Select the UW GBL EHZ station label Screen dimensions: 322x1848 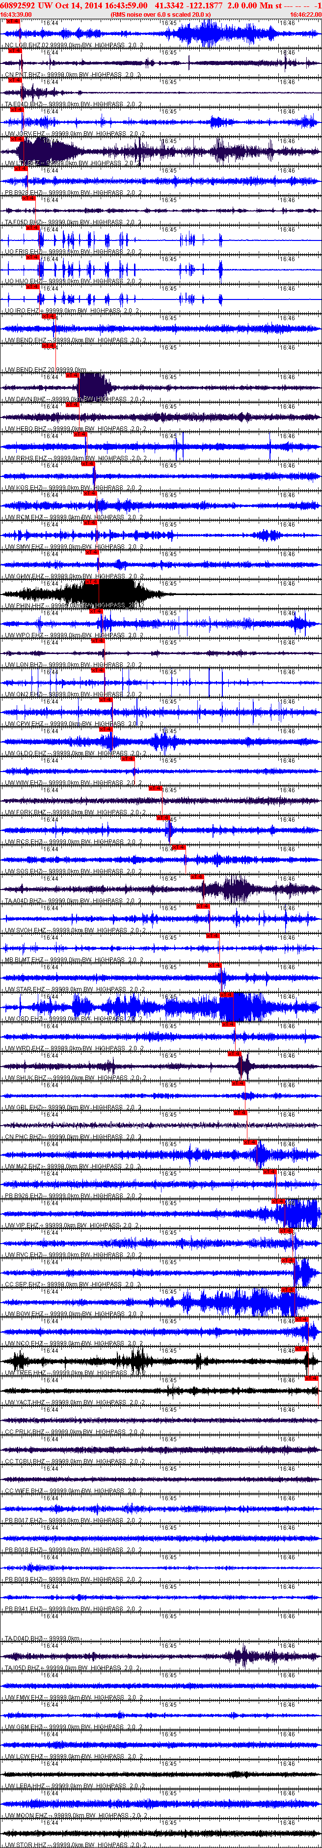[74, 1107]
